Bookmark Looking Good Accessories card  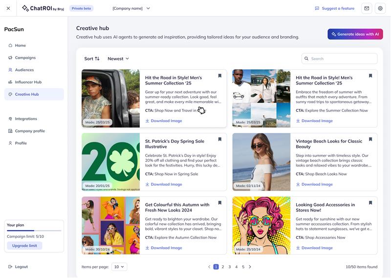click(370, 203)
